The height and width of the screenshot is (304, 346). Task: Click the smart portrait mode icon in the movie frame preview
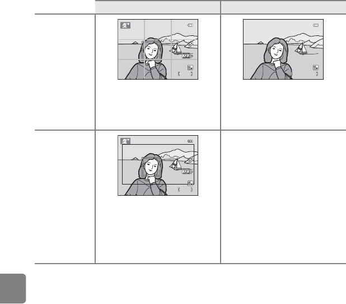(125, 141)
